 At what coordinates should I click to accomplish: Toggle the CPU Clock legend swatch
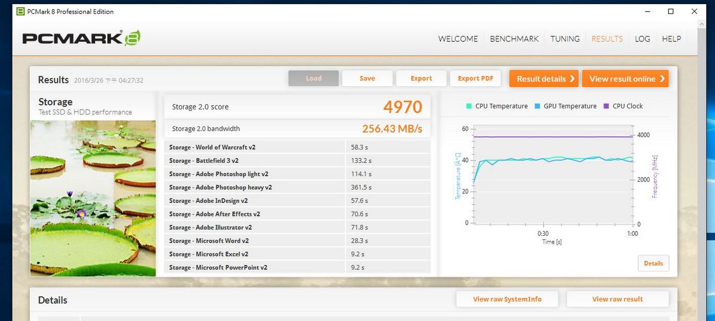coord(606,106)
